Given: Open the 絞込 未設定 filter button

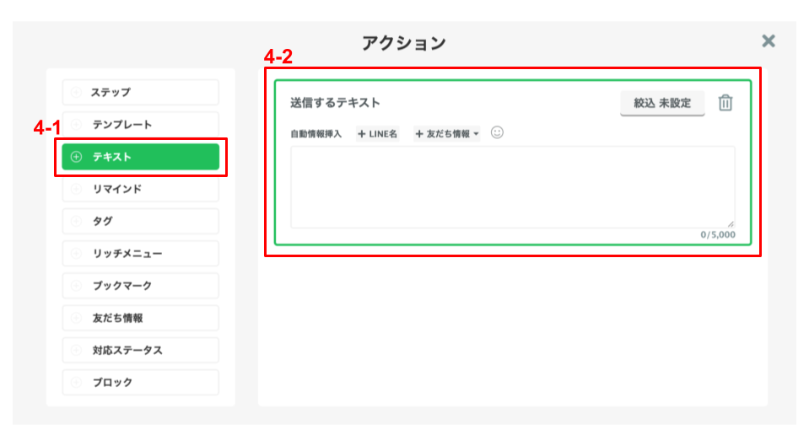Looking at the screenshot, I should 662,103.
